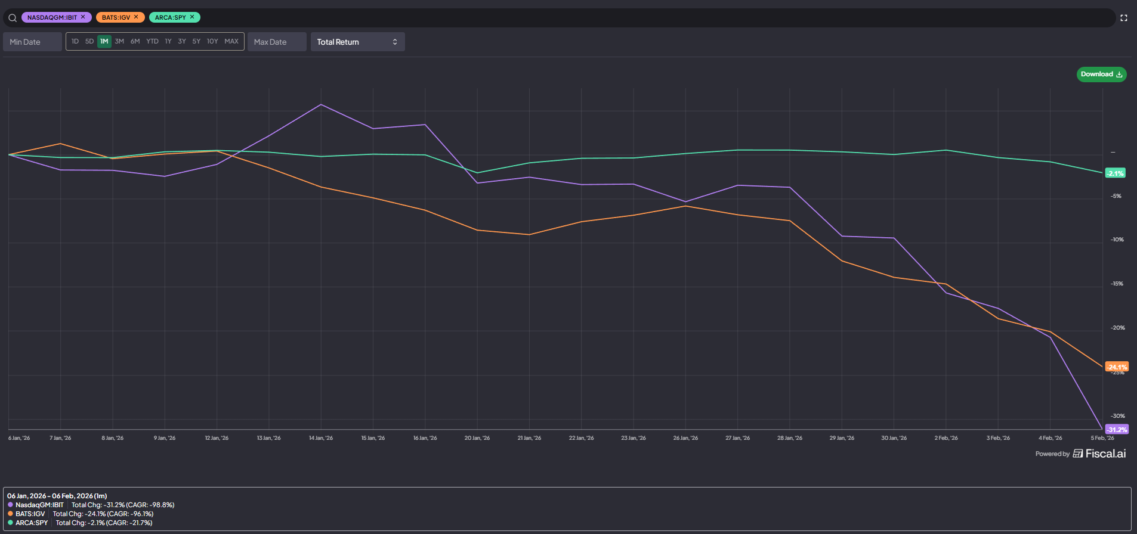The image size is (1137, 534).
Task: Open the Total Return metric dropdown
Action: [357, 42]
